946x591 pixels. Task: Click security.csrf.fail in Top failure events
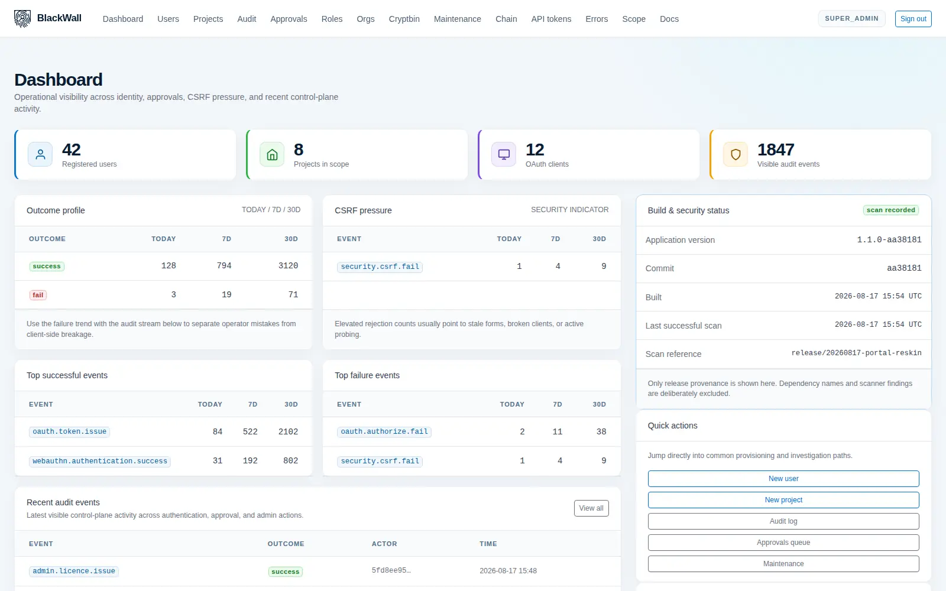point(380,461)
